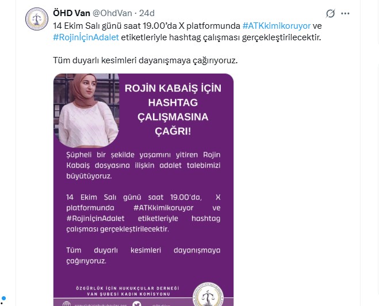Follow the #ATKkimikoruyor hashtag in tweet text
The height and width of the screenshot is (306, 379).
point(276,26)
